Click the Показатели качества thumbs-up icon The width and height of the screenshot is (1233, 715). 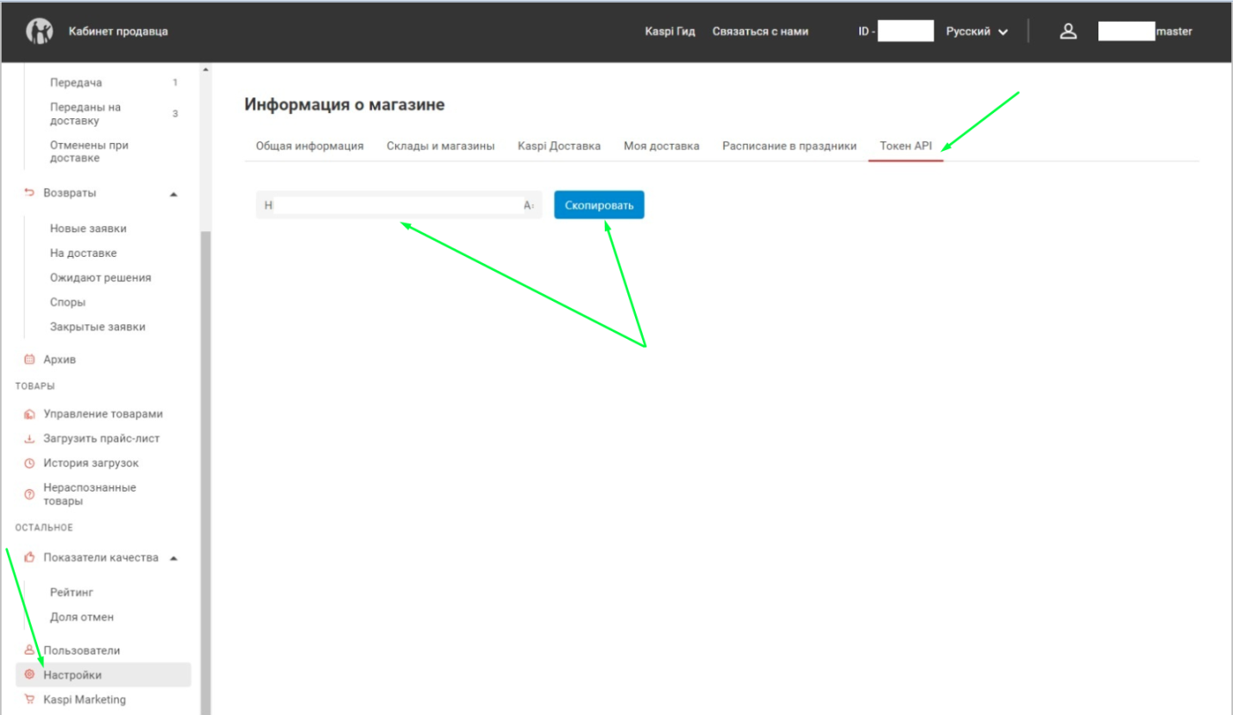pyautogui.click(x=29, y=558)
